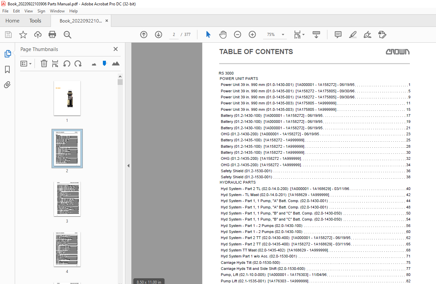The width and height of the screenshot is (436, 284).
Task: Select page 4 thumbnail
Action: (67, 249)
